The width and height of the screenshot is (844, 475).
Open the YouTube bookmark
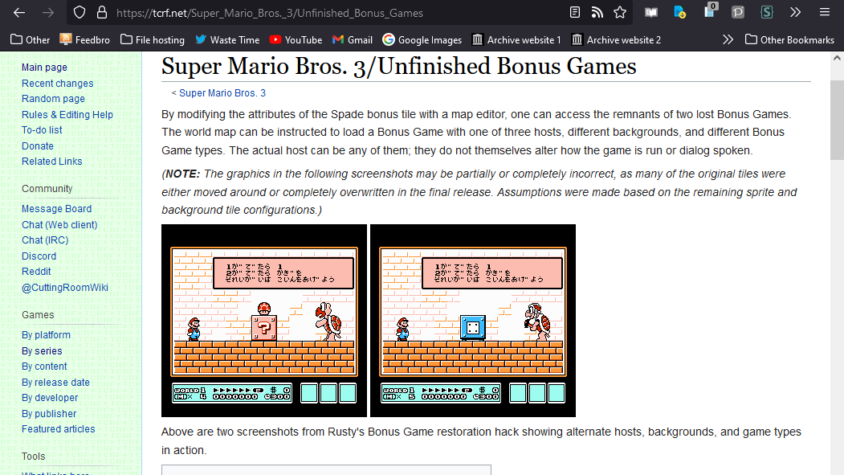296,39
